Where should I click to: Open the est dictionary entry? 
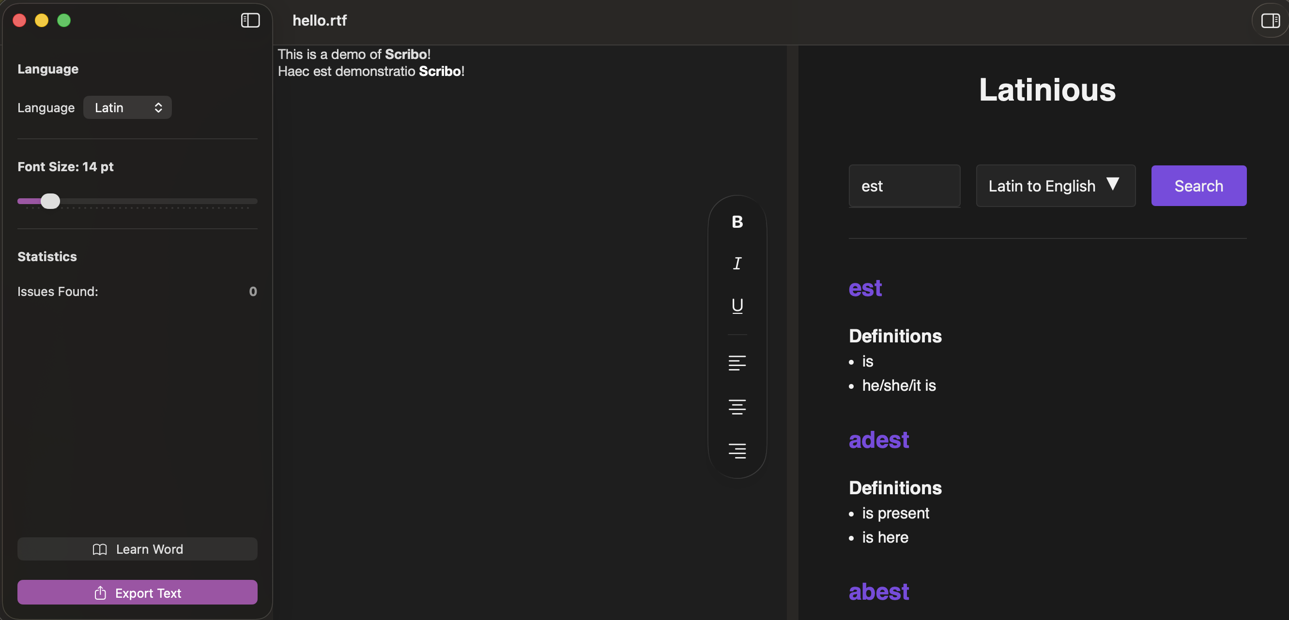[x=865, y=288]
